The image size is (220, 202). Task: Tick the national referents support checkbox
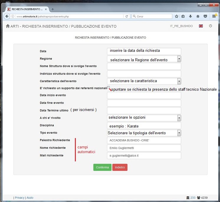(109, 88)
